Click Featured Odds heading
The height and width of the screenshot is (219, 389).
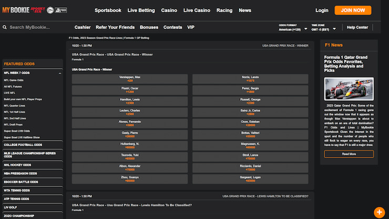pyautogui.click(x=19, y=64)
